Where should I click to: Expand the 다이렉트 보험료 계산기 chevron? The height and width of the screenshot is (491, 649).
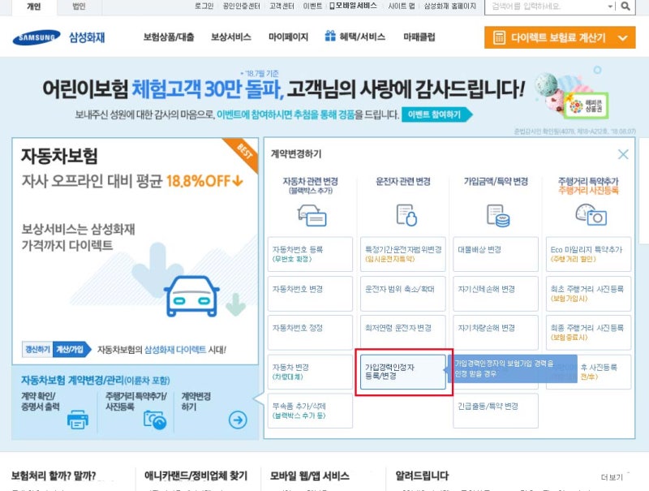click(x=622, y=38)
